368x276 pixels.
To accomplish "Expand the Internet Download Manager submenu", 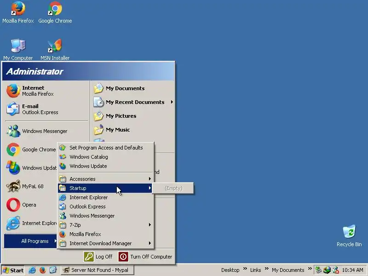I will [x=106, y=243].
